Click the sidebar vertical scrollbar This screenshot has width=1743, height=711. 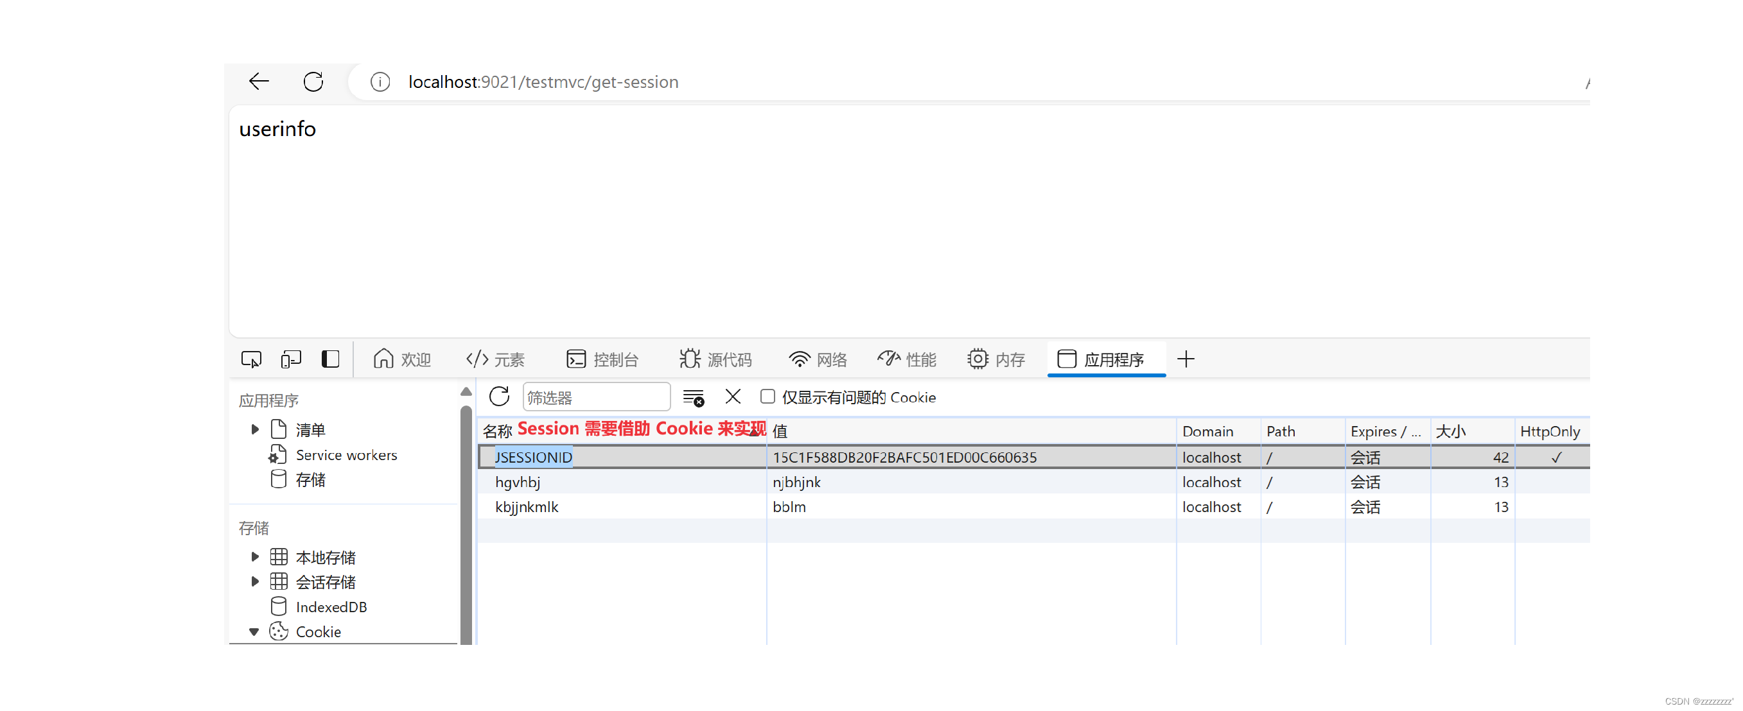[x=466, y=524]
